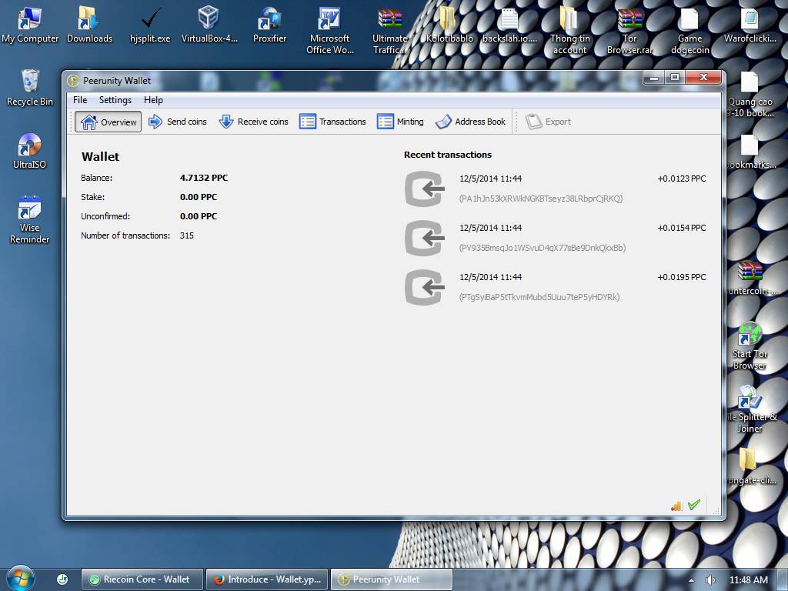Click the green sync checkmark icon
Screen dimensions: 788x591
click(694, 505)
